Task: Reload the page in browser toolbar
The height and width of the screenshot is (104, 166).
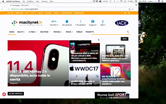Action: [9, 9]
